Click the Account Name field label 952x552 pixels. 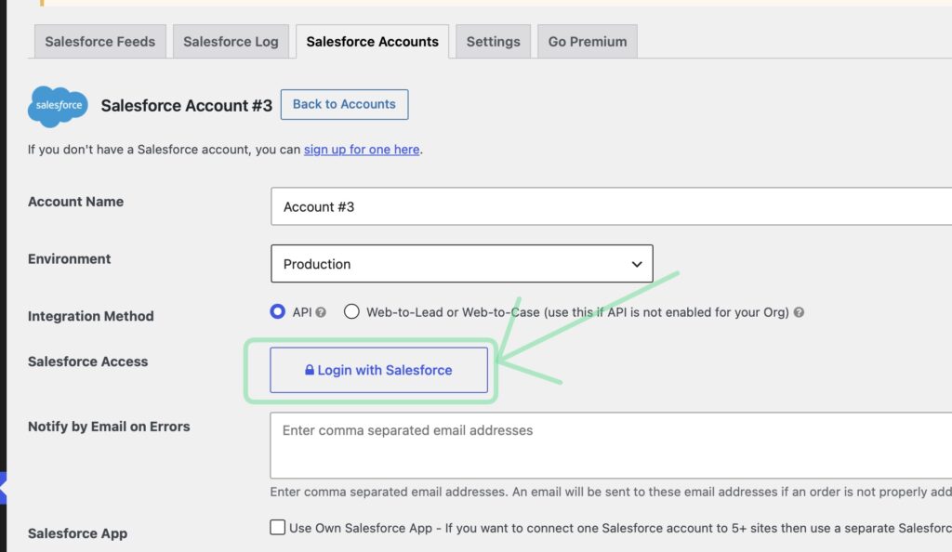[x=76, y=202]
